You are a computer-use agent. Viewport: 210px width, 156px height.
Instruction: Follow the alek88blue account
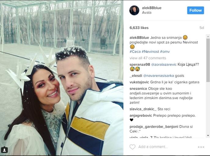pyautogui.click(x=196, y=10)
